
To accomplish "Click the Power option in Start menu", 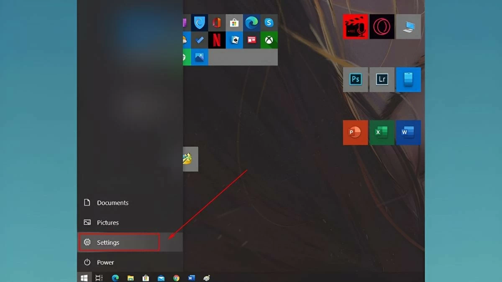I will 105,262.
